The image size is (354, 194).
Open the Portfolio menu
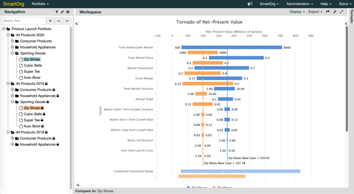tap(40, 4)
